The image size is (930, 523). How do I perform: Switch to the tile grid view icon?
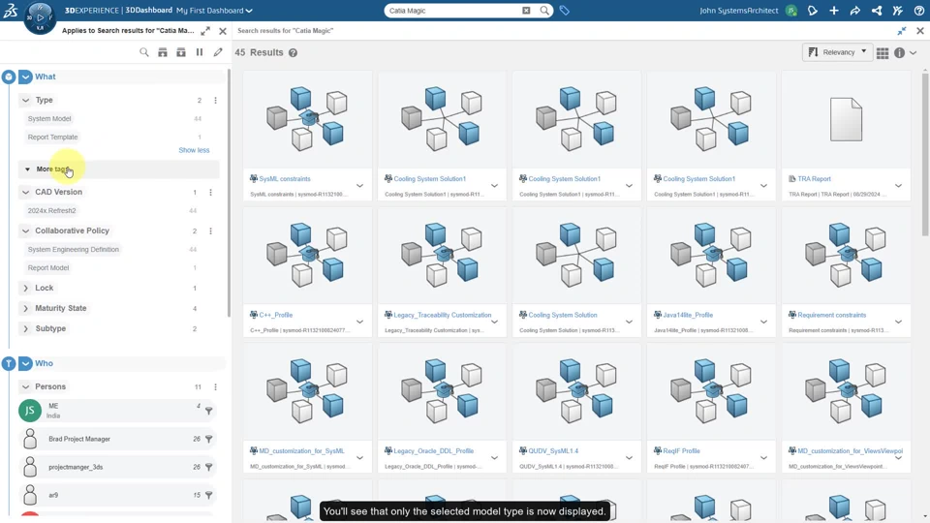(883, 52)
